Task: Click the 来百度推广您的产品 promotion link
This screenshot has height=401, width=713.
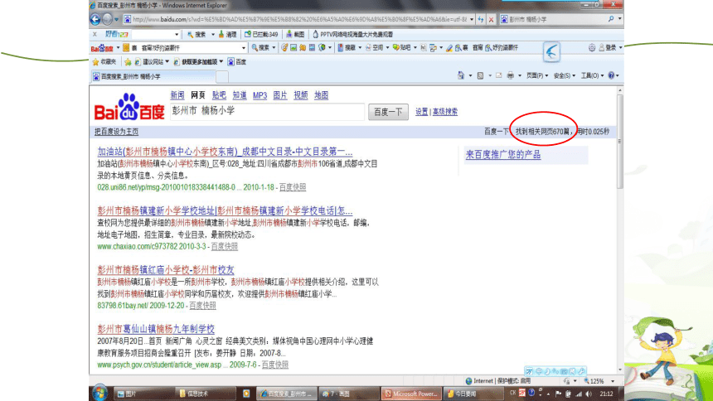Action: pos(503,155)
